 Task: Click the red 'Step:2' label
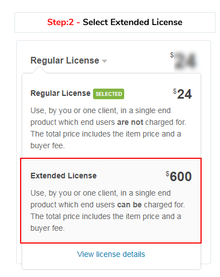click(x=61, y=22)
